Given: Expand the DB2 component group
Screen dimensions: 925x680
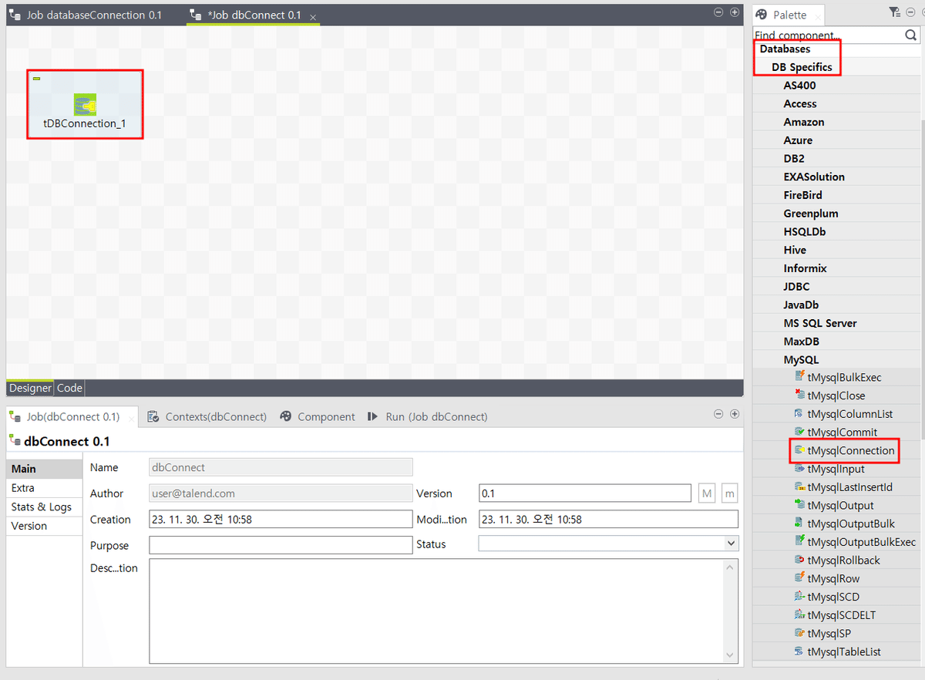Looking at the screenshot, I should (x=794, y=159).
